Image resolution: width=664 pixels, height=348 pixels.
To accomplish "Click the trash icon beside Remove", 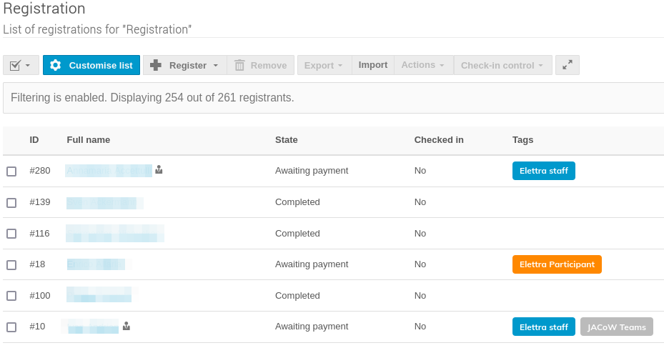I will click(x=239, y=65).
